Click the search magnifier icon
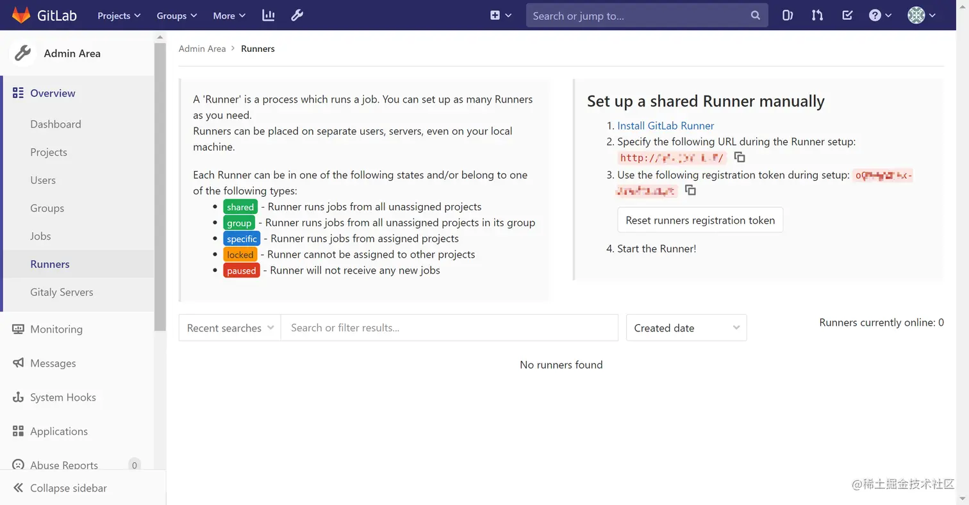The image size is (969, 505). (756, 15)
